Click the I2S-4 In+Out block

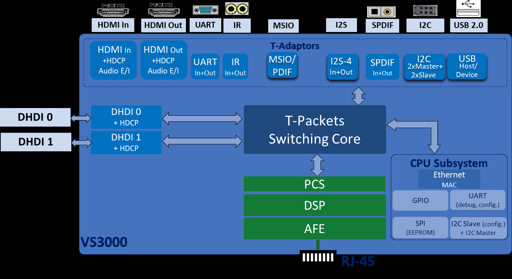[341, 66]
